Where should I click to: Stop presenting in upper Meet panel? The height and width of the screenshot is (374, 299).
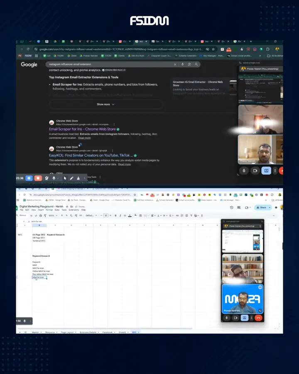click(x=266, y=170)
